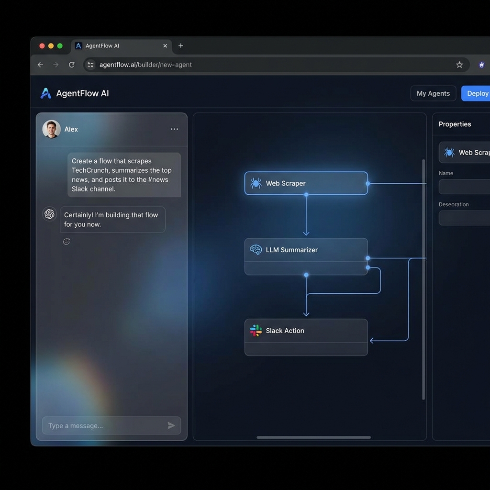
Task: Click the send message paper plane icon
Action: 171,425
